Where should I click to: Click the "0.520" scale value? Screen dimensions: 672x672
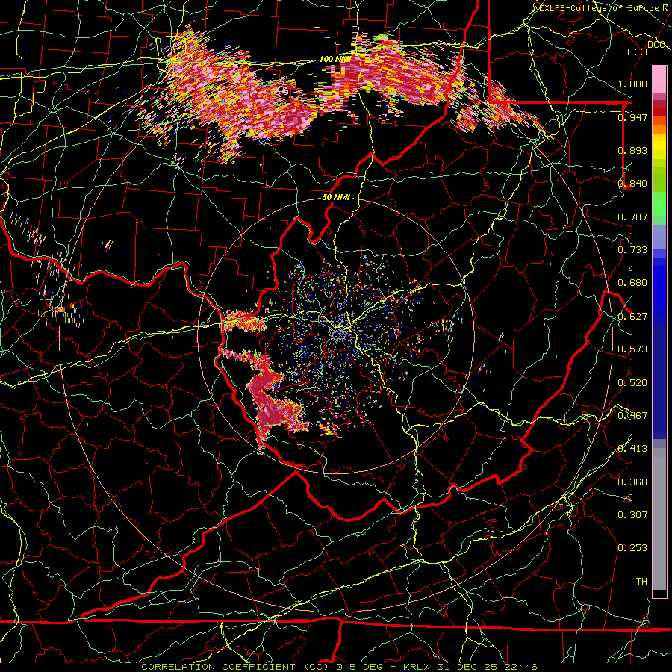pos(632,382)
